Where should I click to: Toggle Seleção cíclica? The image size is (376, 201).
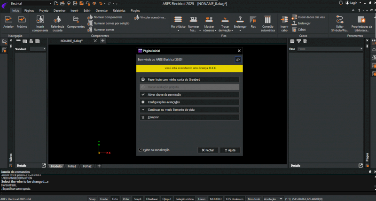[x=184, y=199]
